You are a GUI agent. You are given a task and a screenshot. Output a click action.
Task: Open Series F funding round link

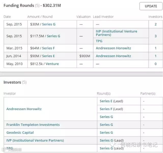click(48, 48)
